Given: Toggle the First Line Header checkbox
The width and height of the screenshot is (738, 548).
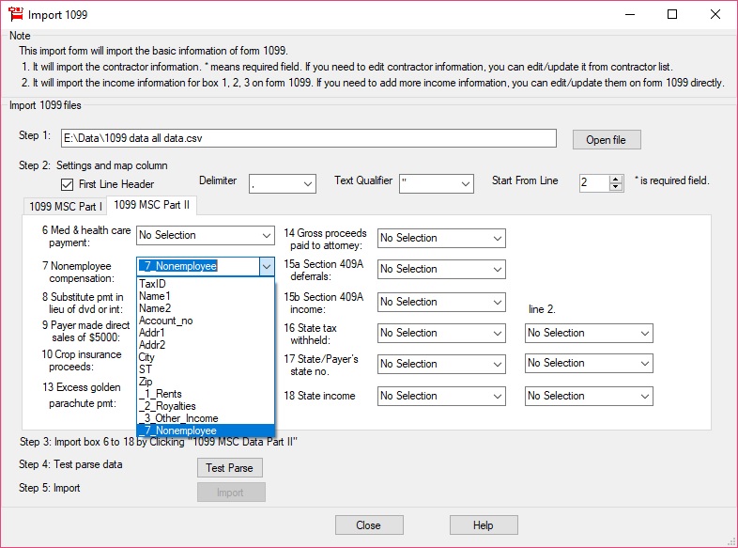Looking at the screenshot, I should [67, 184].
